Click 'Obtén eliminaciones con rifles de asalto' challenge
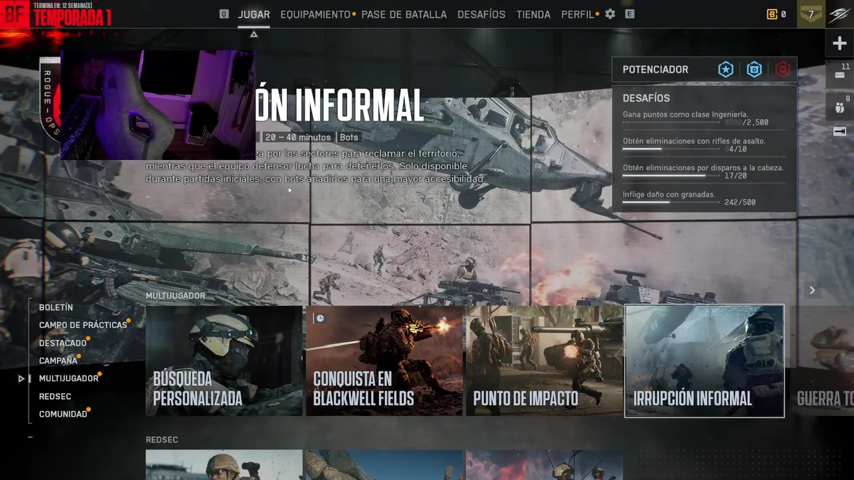The width and height of the screenshot is (854, 480). [694, 141]
